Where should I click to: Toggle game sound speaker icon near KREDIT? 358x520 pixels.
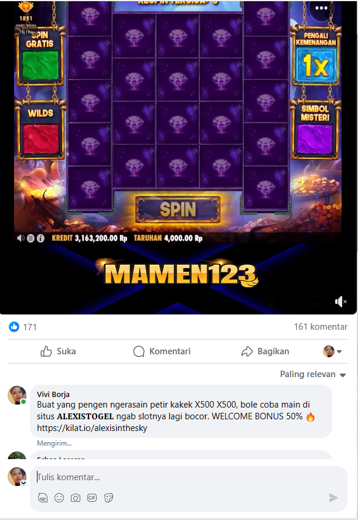(x=21, y=238)
